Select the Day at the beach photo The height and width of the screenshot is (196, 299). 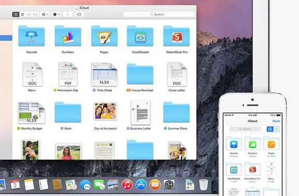pyautogui.click(x=105, y=111)
